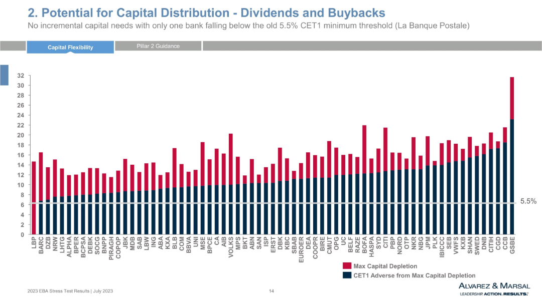Click the LBP bar in the chart

[x=34, y=198]
